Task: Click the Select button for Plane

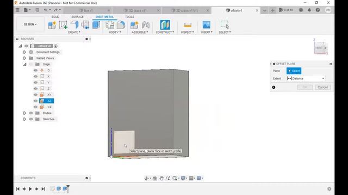Action: pyautogui.click(x=294, y=71)
